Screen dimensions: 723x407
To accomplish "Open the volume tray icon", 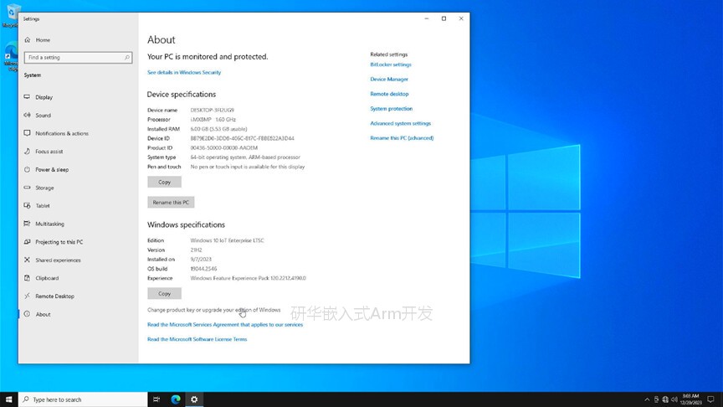I will click(x=674, y=399).
